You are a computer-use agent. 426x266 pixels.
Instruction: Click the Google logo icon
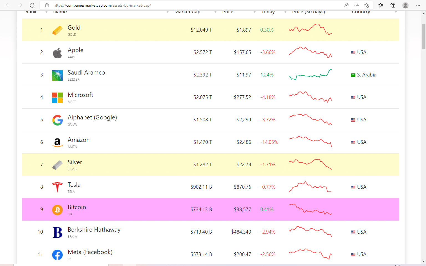[x=57, y=120]
